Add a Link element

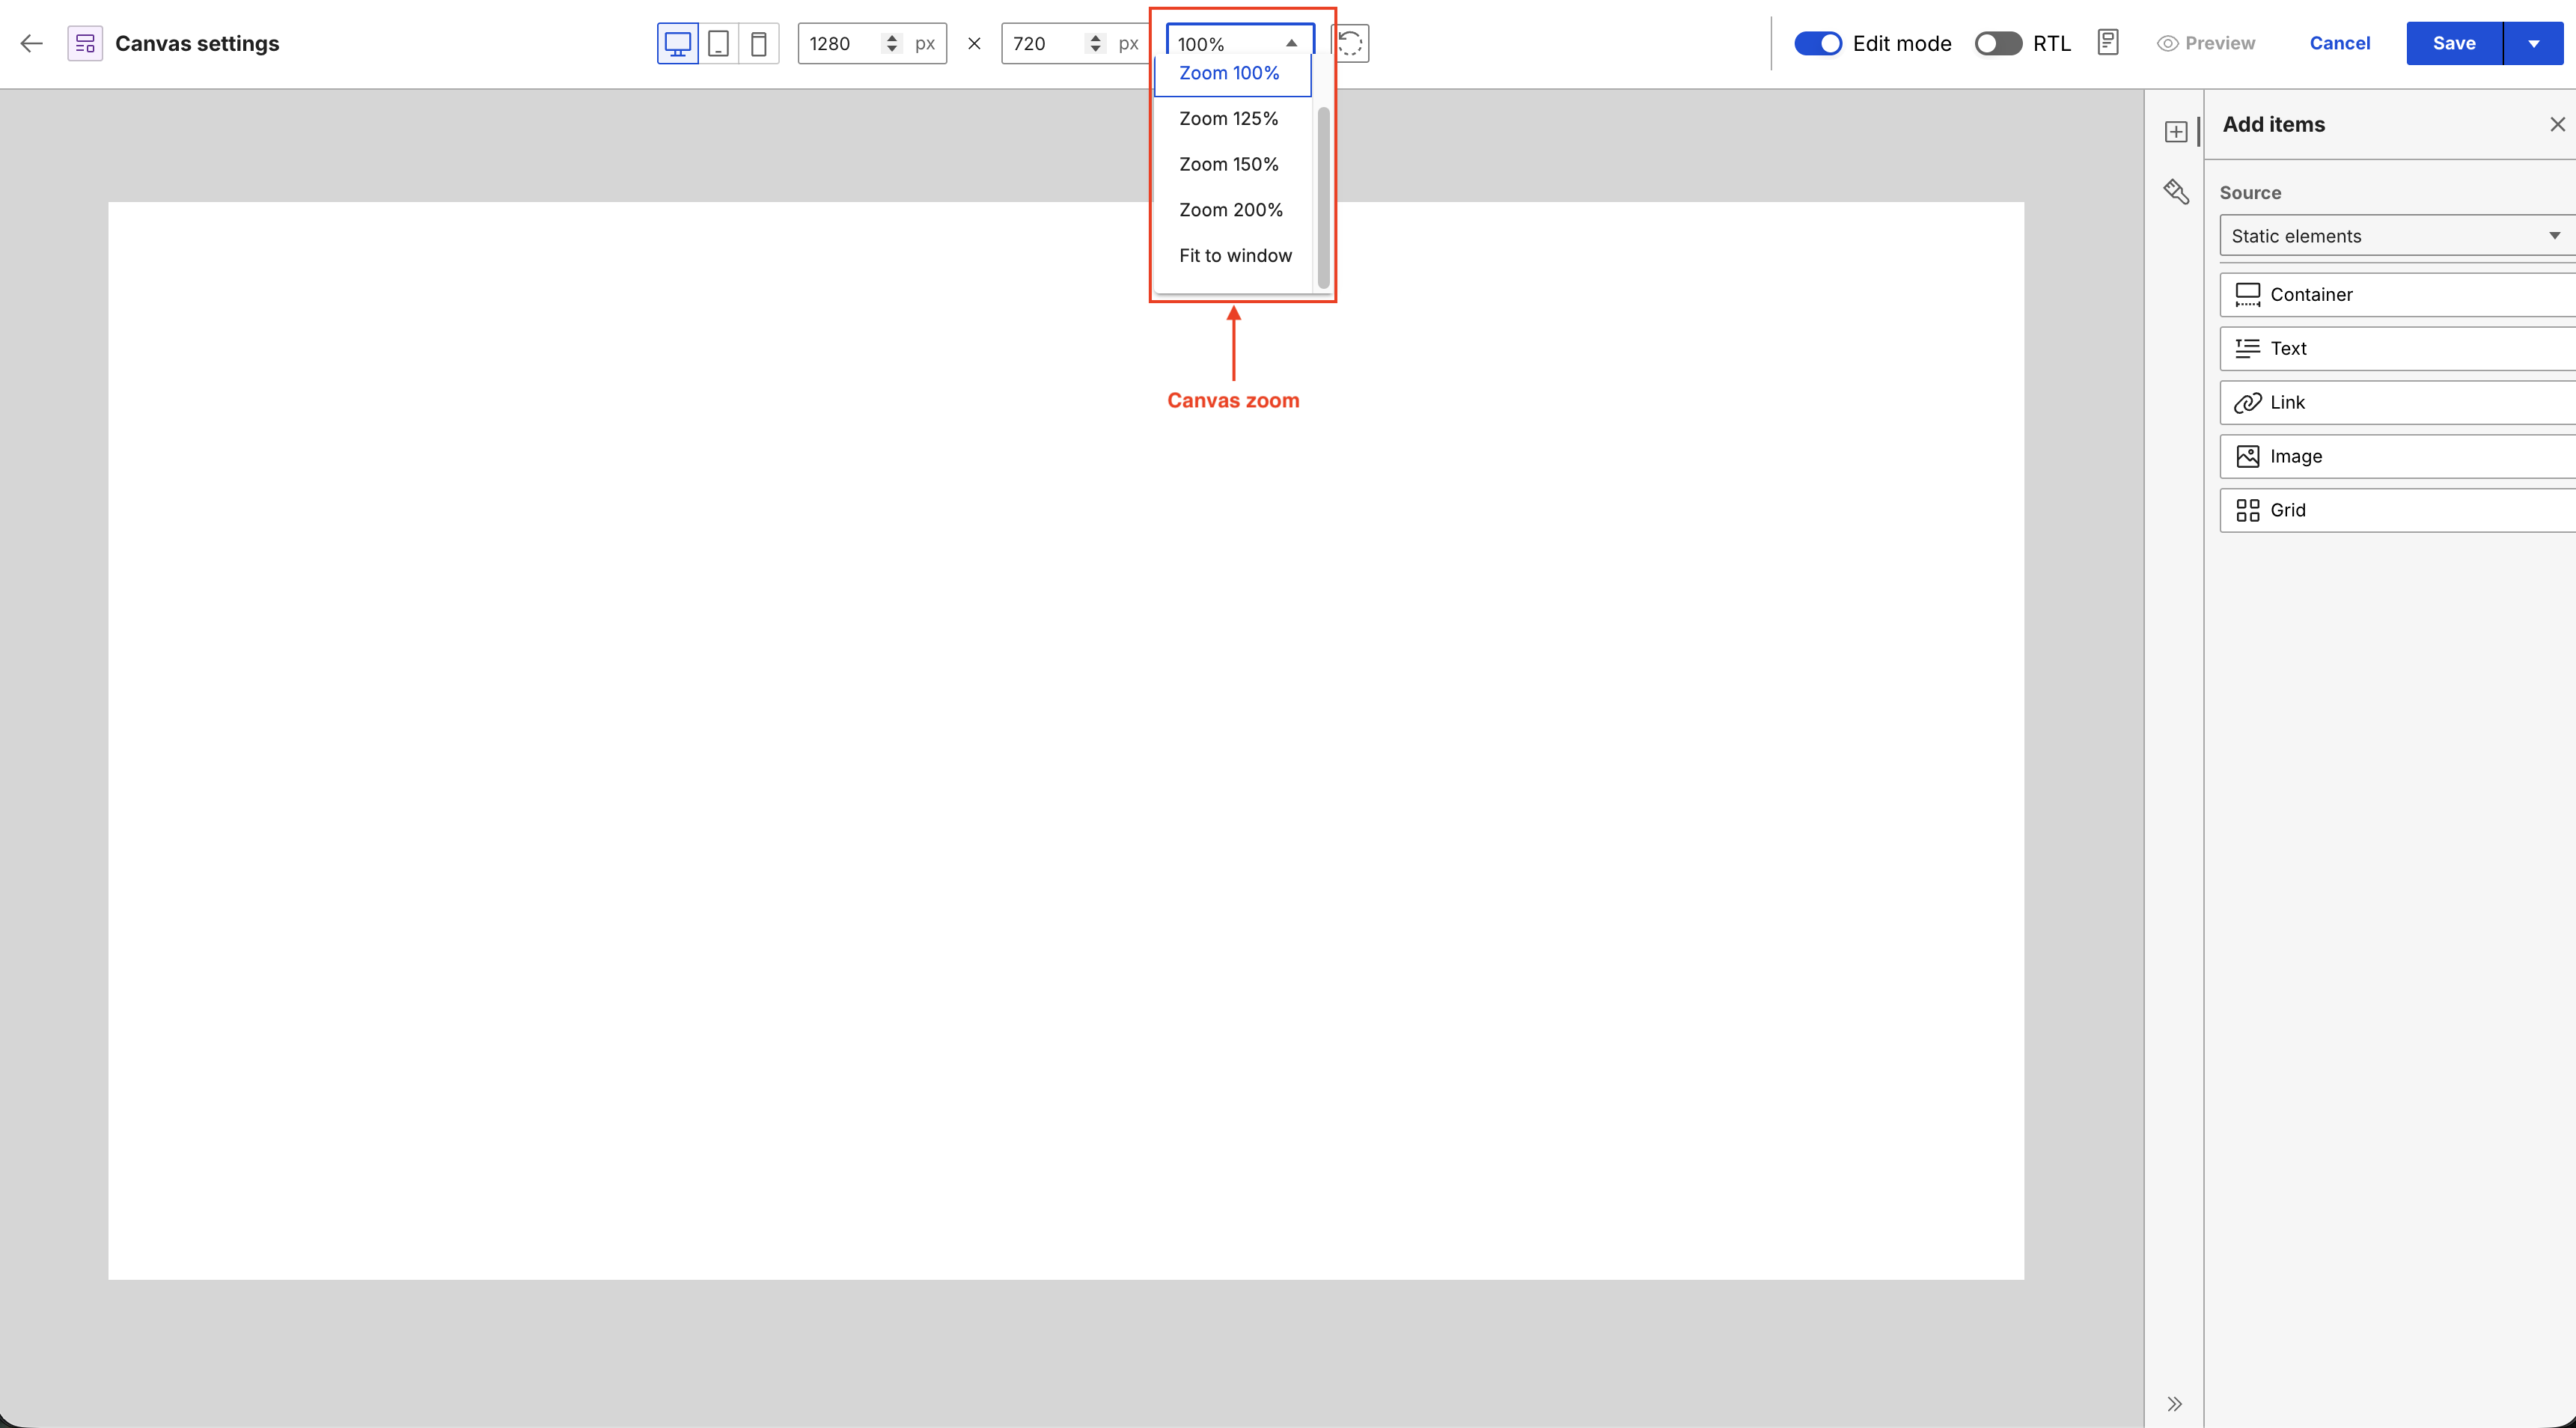(x=2397, y=402)
